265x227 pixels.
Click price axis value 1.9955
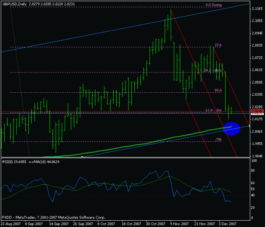[257, 144]
